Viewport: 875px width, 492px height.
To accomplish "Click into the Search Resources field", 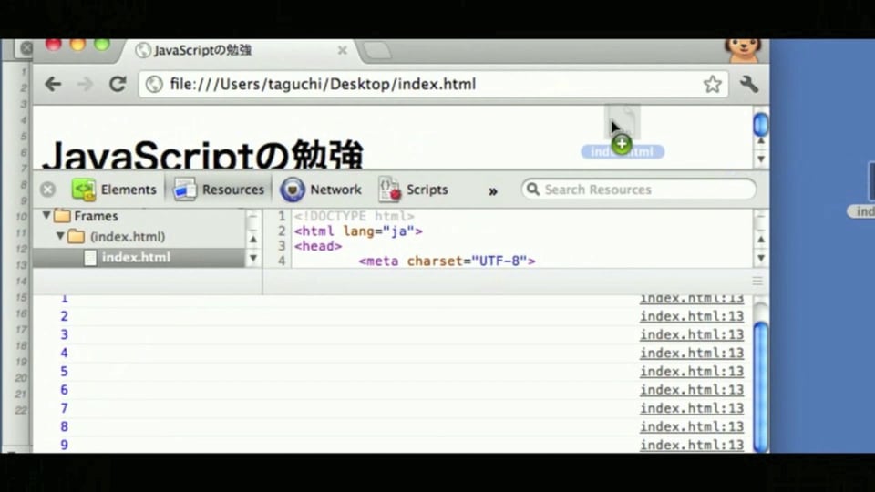I will [639, 190].
